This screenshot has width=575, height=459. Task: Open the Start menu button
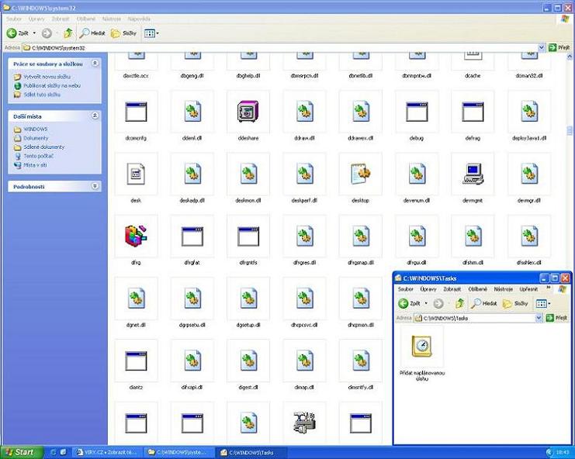coord(20,452)
